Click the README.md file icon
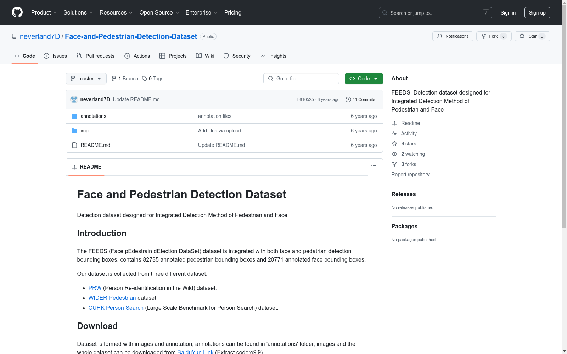567x354 pixels. 74,145
